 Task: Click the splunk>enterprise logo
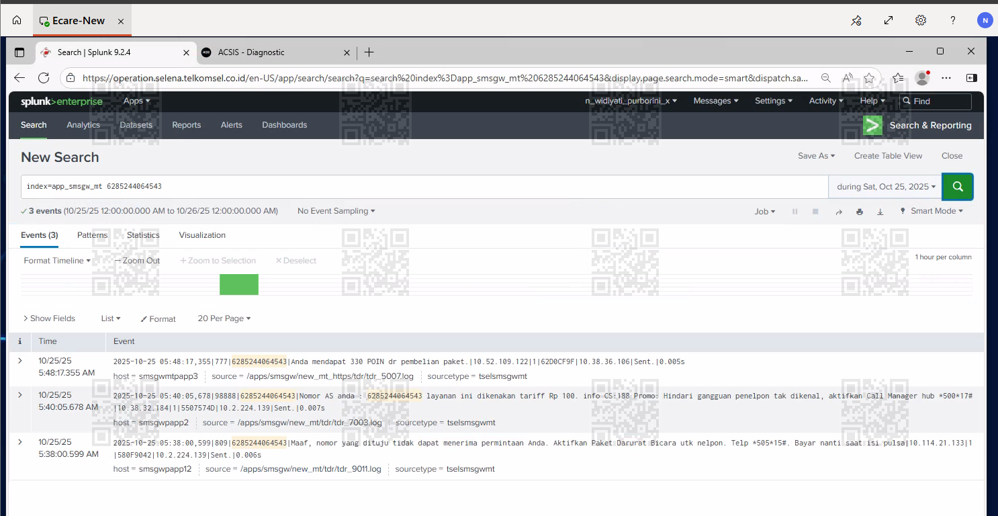pos(62,101)
